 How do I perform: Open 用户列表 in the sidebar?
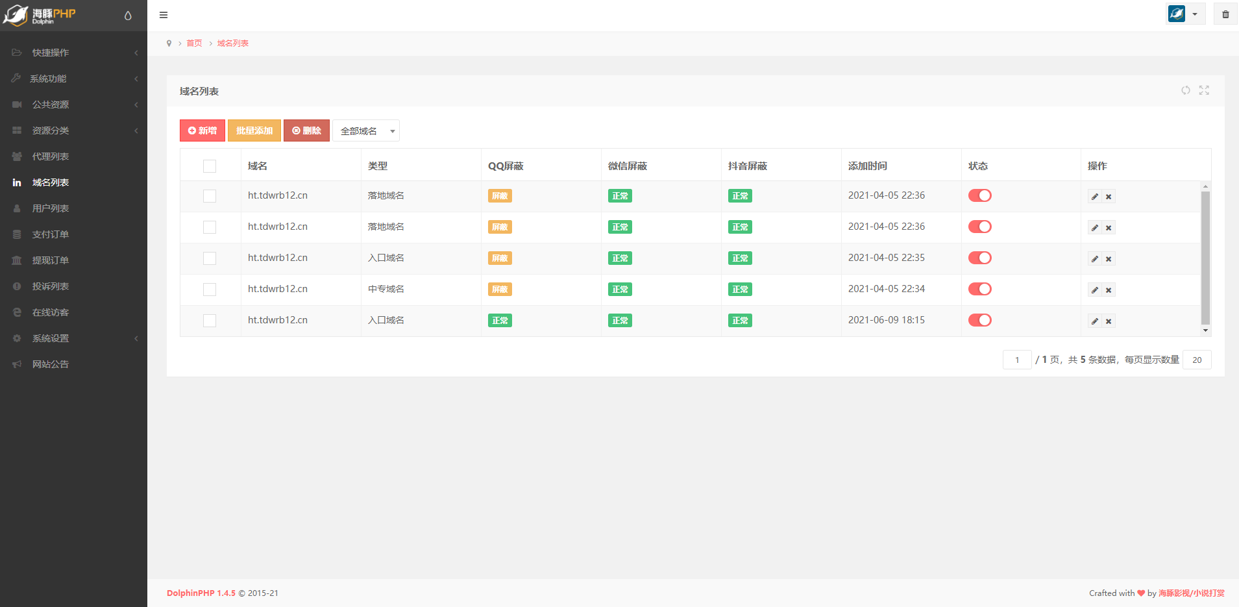pyautogui.click(x=51, y=208)
